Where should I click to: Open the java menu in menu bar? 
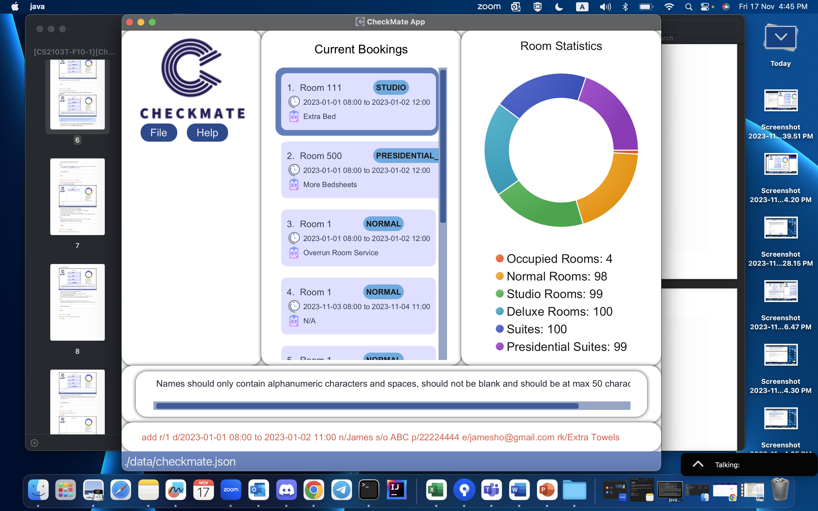(37, 7)
